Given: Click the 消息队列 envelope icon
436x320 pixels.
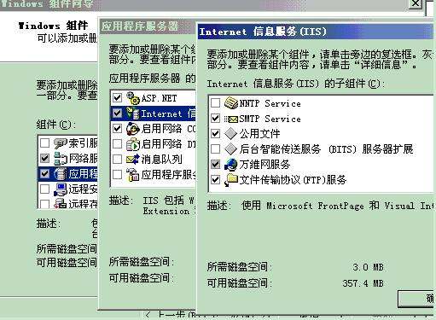Looking at the screenshot, I should coord(133,160).
